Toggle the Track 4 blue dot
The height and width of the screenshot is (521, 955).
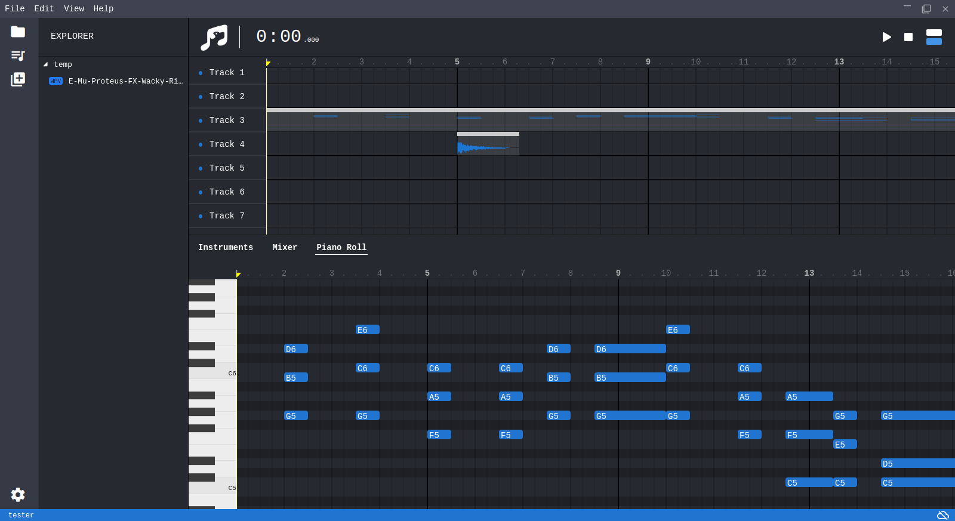tap(201, 144)
